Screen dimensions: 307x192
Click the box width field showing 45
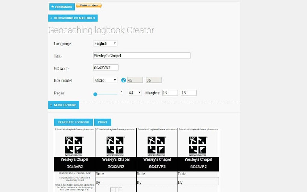135,80
